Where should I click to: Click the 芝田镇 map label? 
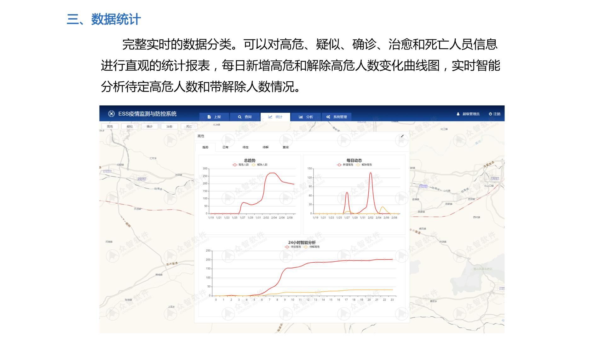coord(471,199)
